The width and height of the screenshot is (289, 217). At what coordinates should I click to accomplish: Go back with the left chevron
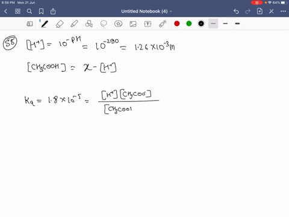coord(5,11)
